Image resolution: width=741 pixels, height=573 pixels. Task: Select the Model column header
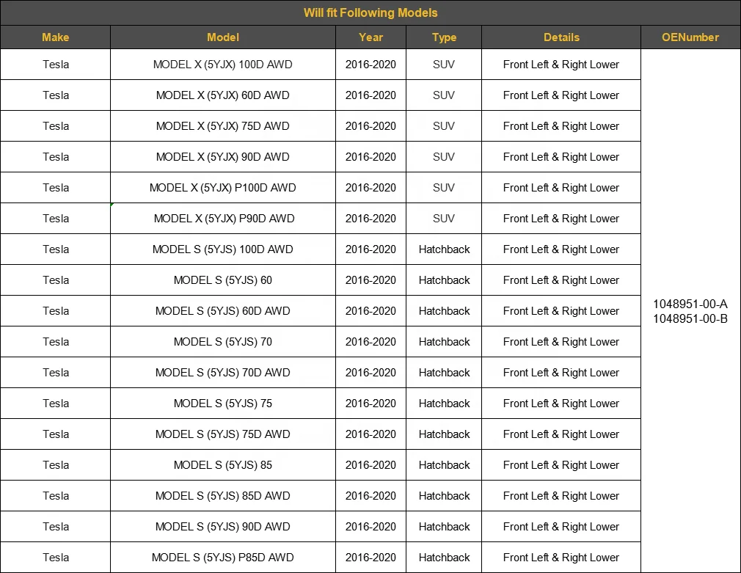[223, 37]
